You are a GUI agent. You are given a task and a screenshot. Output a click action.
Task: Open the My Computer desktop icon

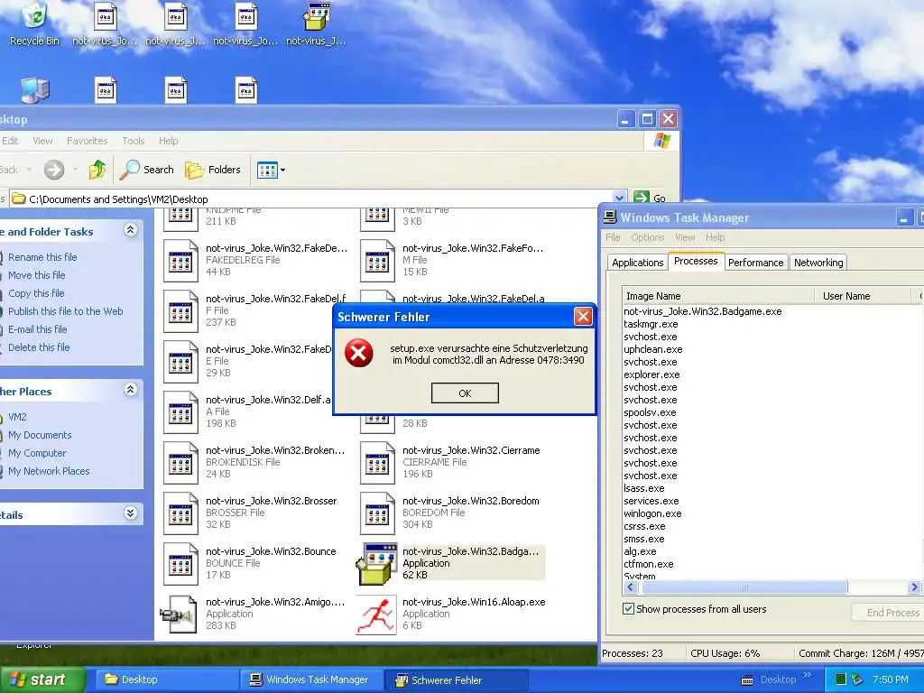35,90
